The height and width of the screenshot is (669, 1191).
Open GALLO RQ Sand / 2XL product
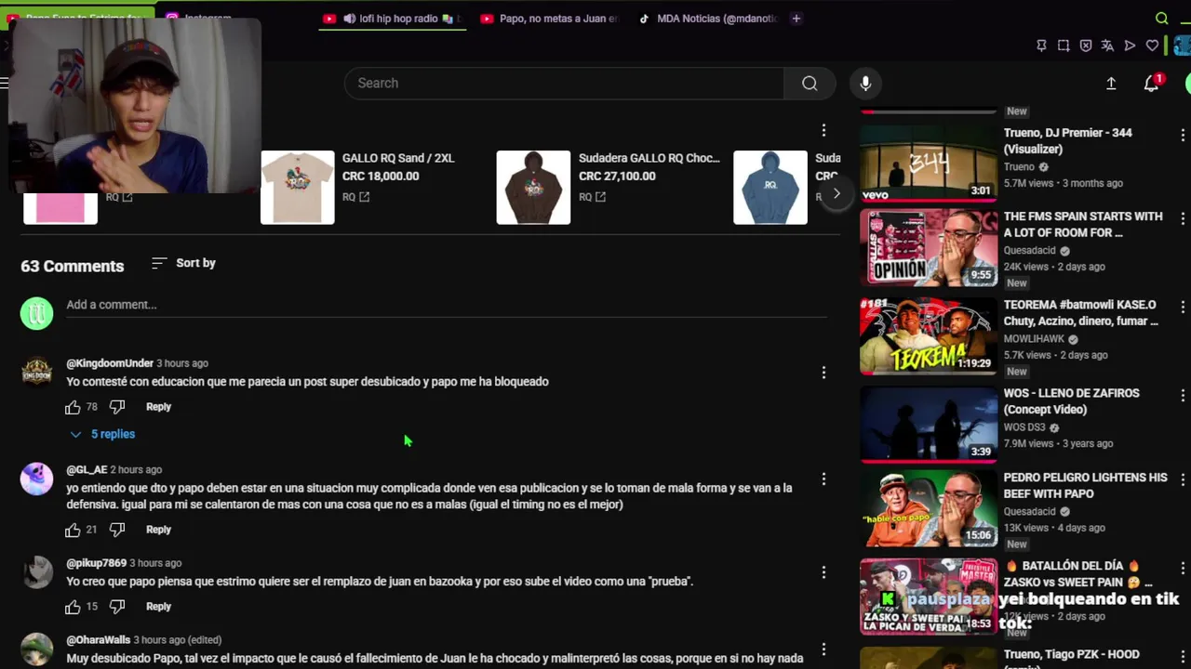[x=398, y=158]
